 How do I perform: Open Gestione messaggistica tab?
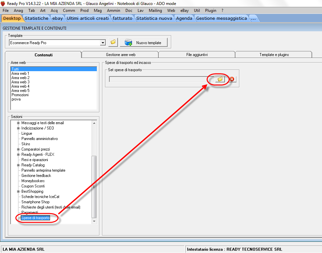(x=221, y=18)
